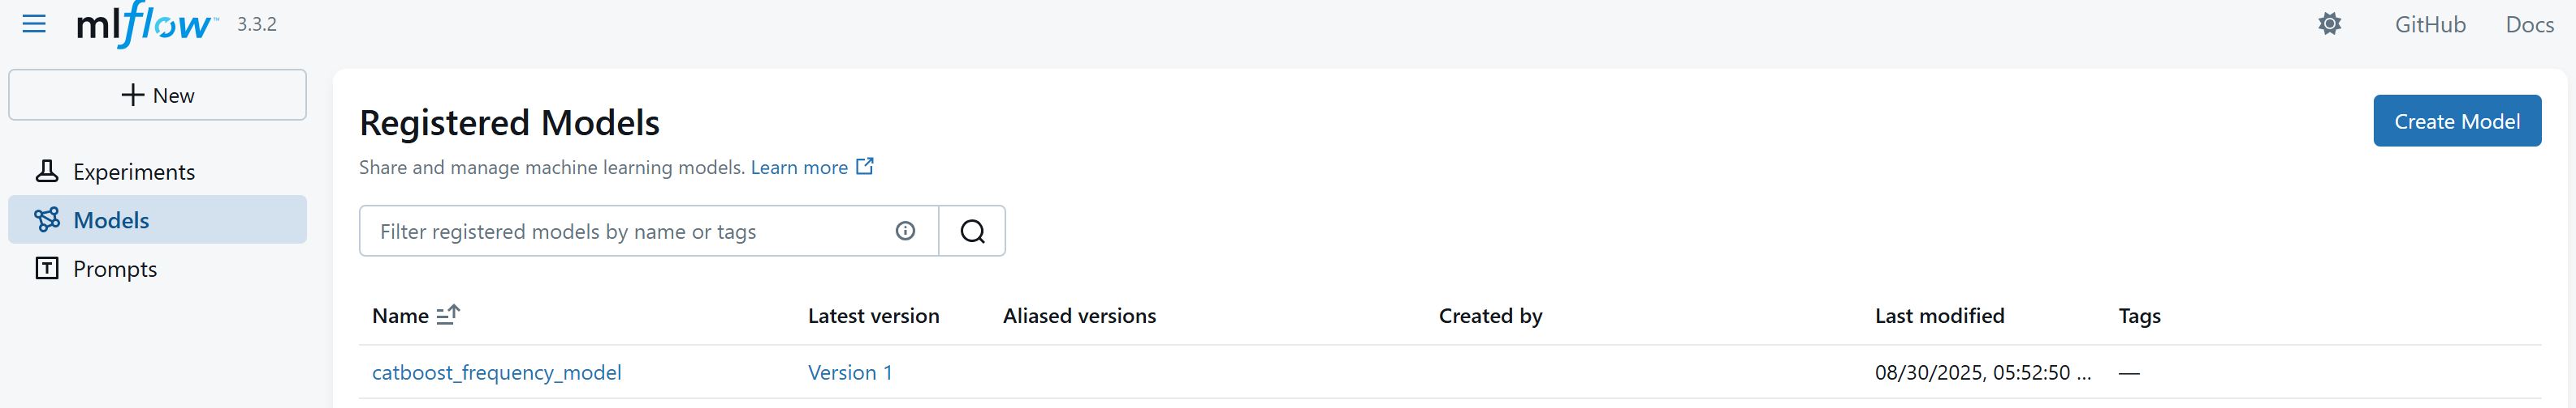Viewport: 2576px width, 408px height.
Task: Show the search filter info icon tooltip
Action: [x=905, y=232]
